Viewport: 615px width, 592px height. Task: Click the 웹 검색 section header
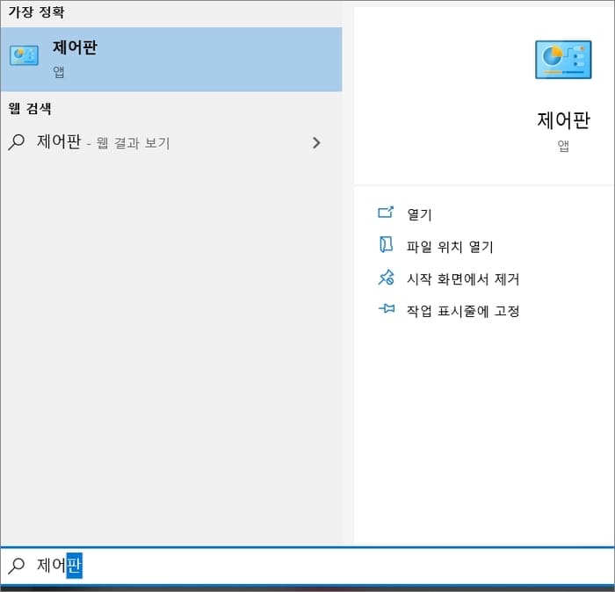coord(30,108)
